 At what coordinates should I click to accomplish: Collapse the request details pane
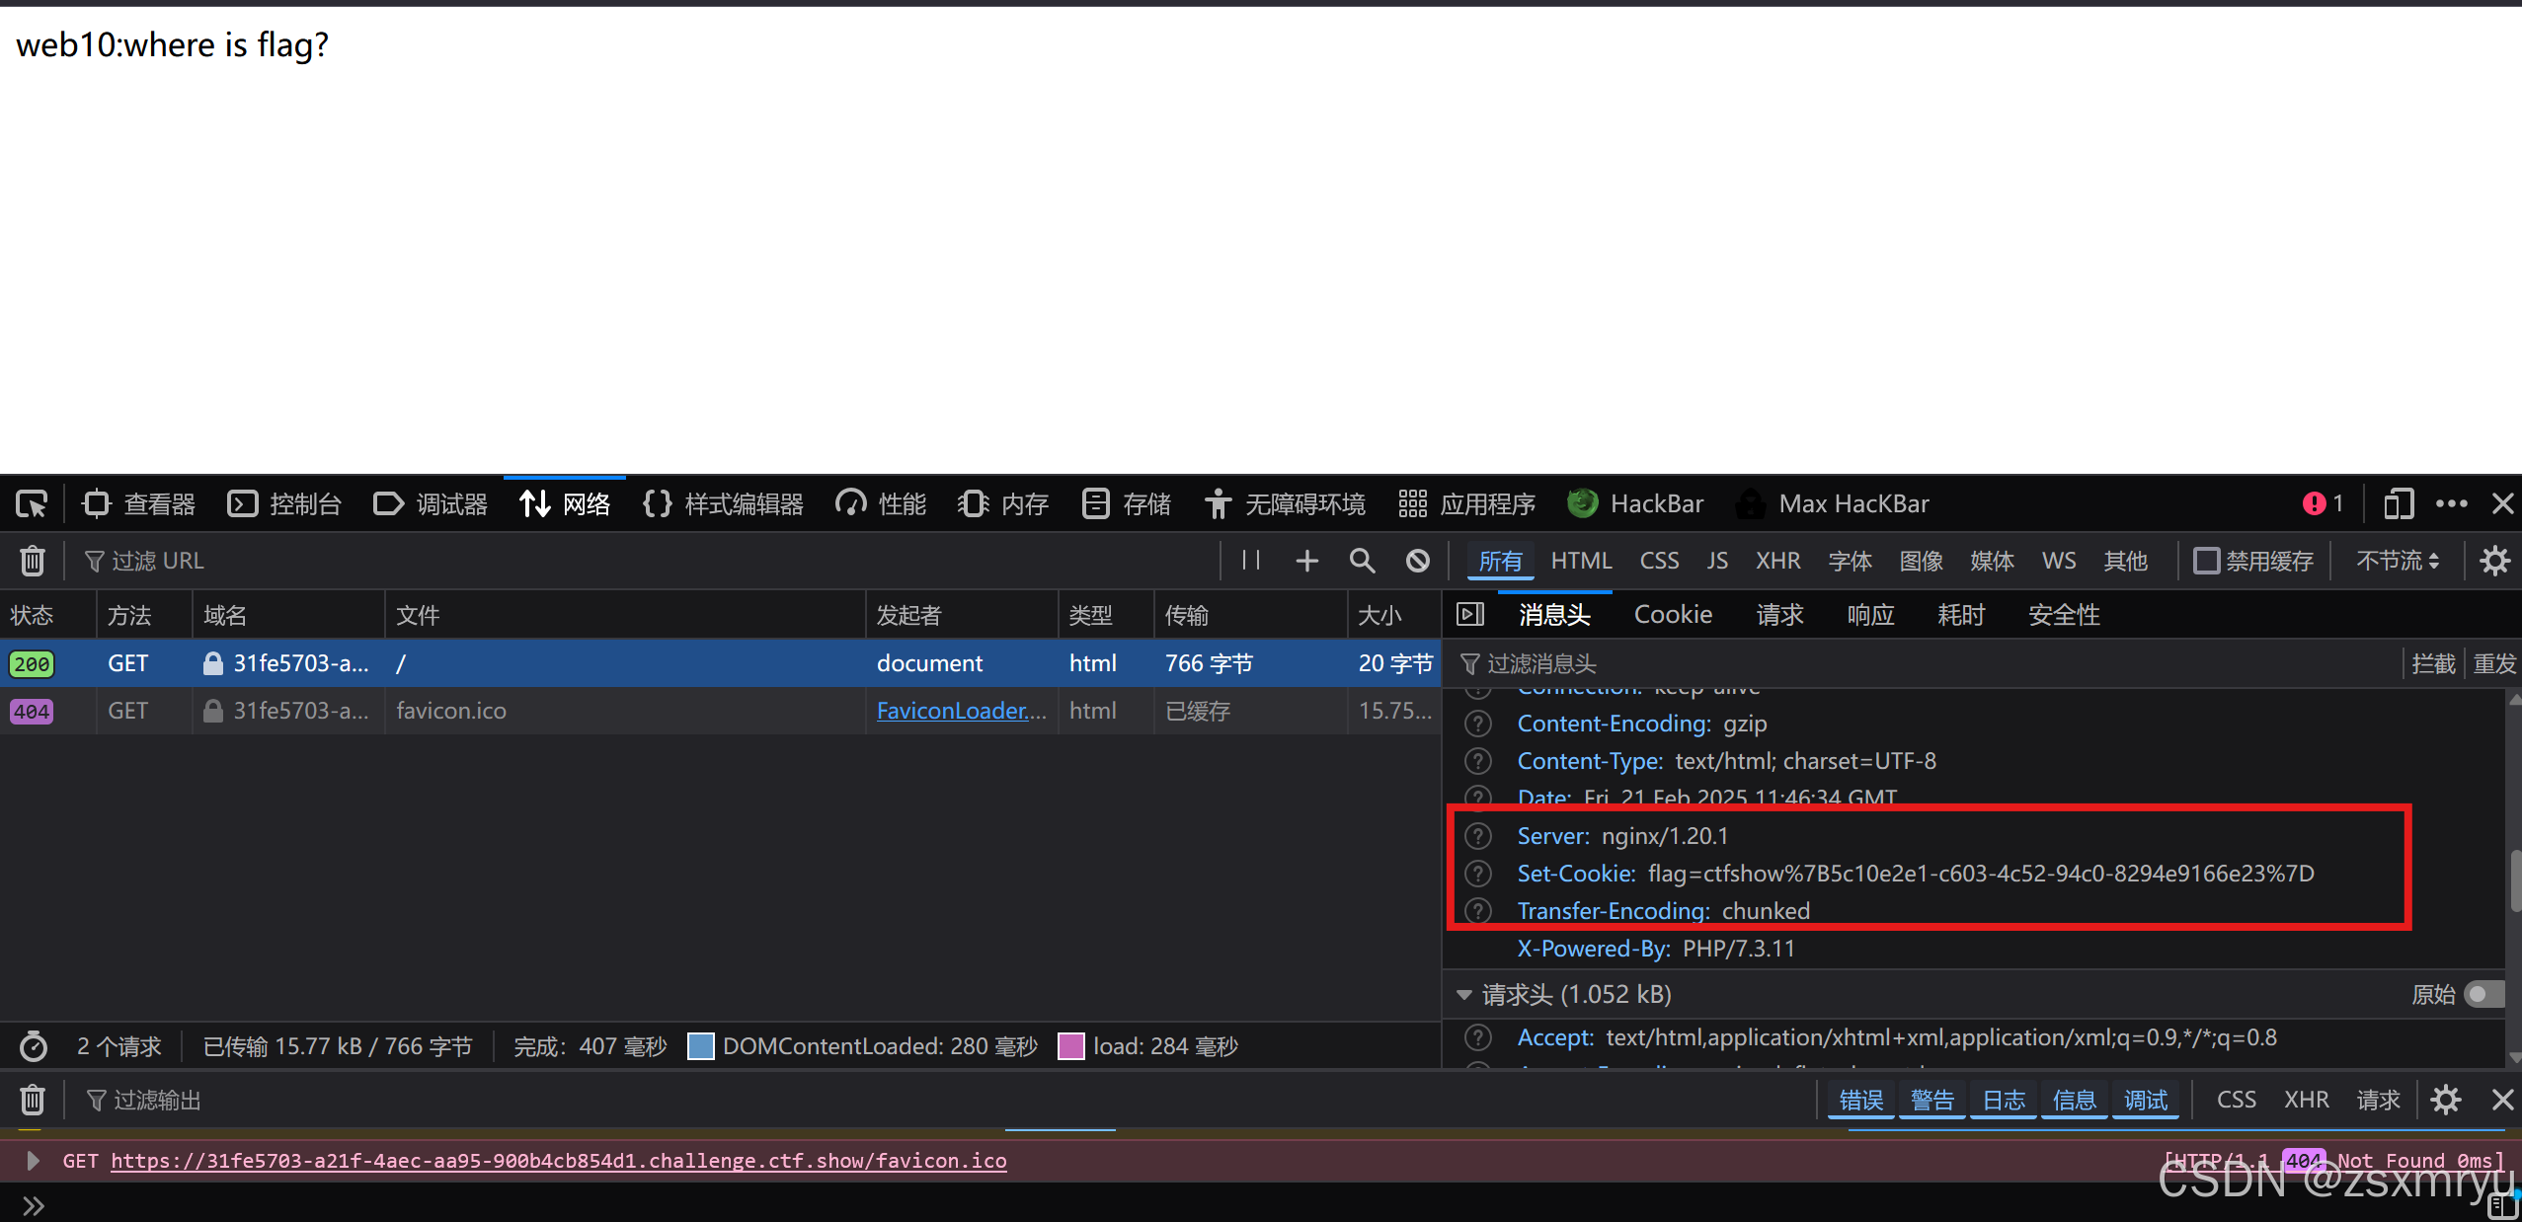click(x=1470, y=615)
